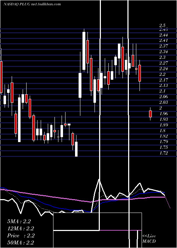This screenshot has width=177, height=248.
Task: Select the 2.37 price axis label
Action: [164, 46]
